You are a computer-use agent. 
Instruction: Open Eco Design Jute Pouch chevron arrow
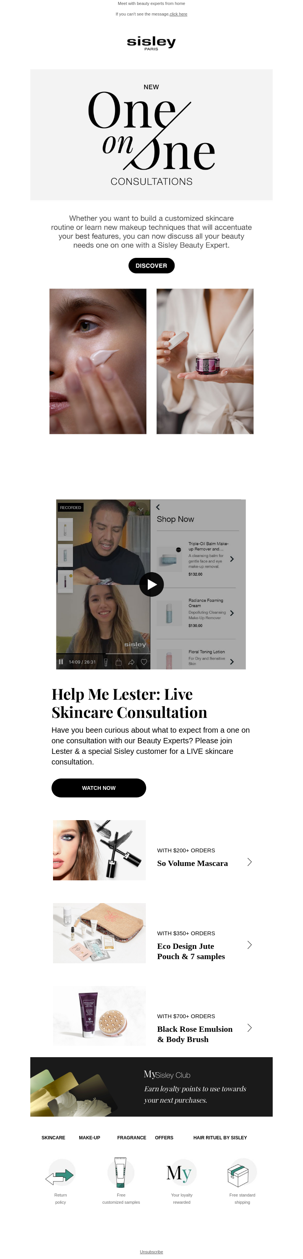tap(250, 945)
